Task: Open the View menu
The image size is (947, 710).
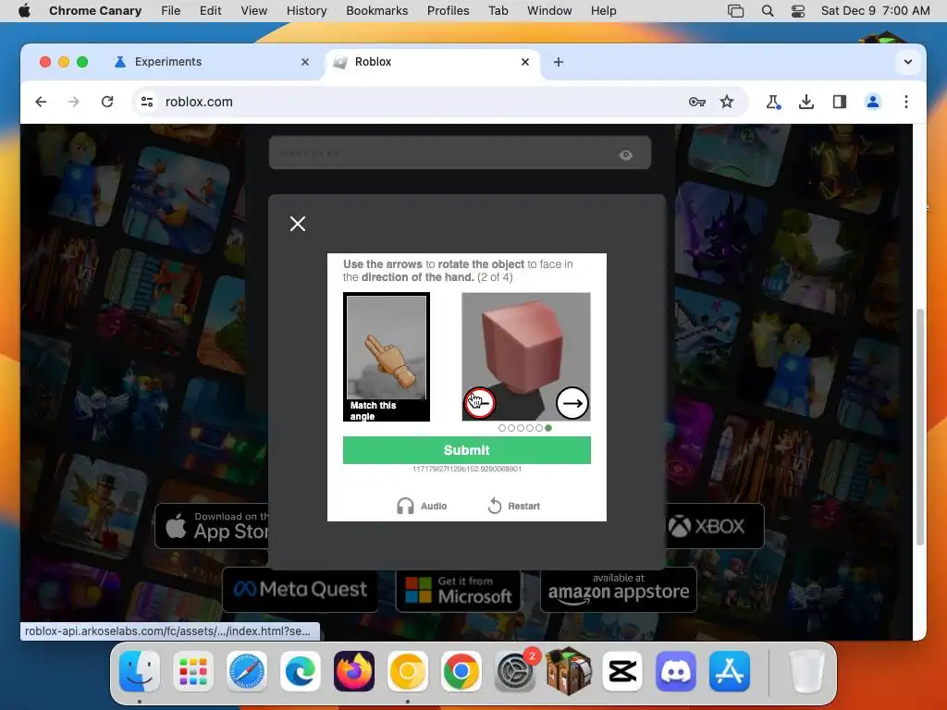Action: pyautogui.click(x=253, y=10)
